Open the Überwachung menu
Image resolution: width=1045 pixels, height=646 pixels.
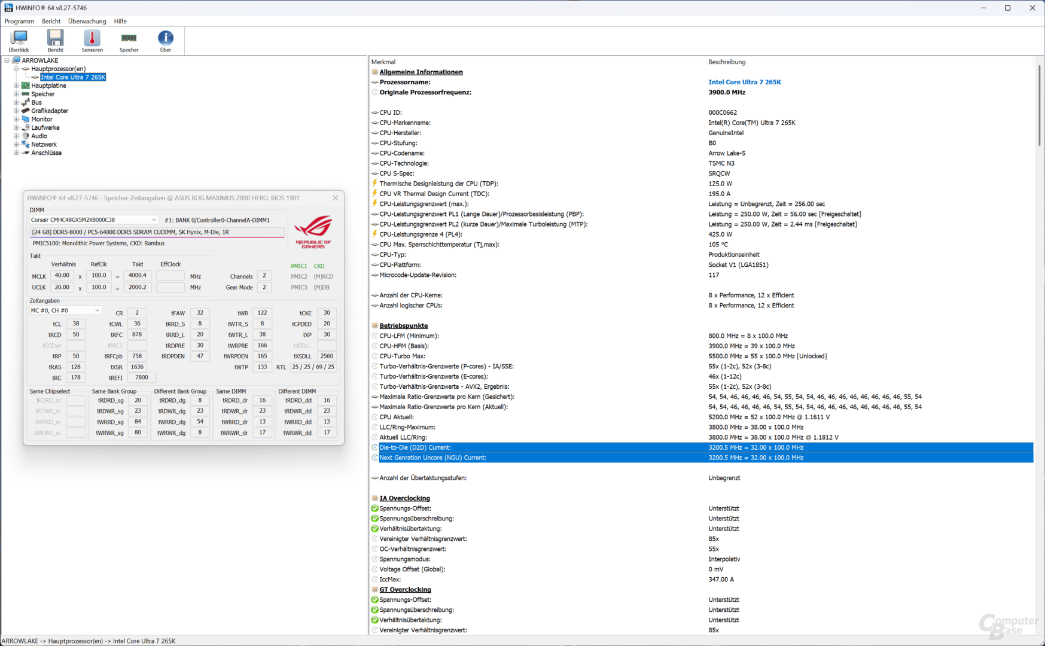click(87, 21)
